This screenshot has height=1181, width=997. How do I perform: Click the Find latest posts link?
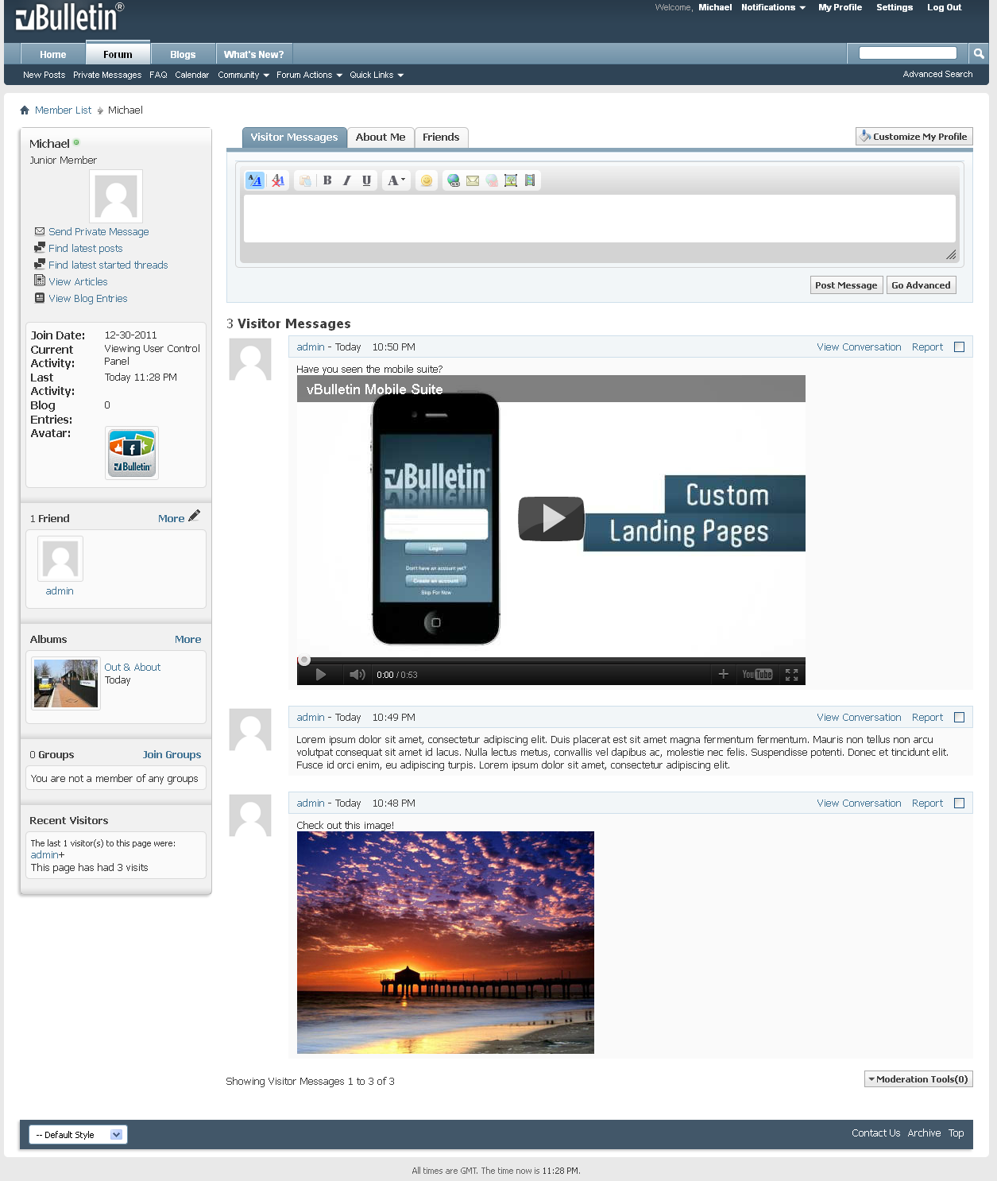pyautogui.click(x=86, y=249)
